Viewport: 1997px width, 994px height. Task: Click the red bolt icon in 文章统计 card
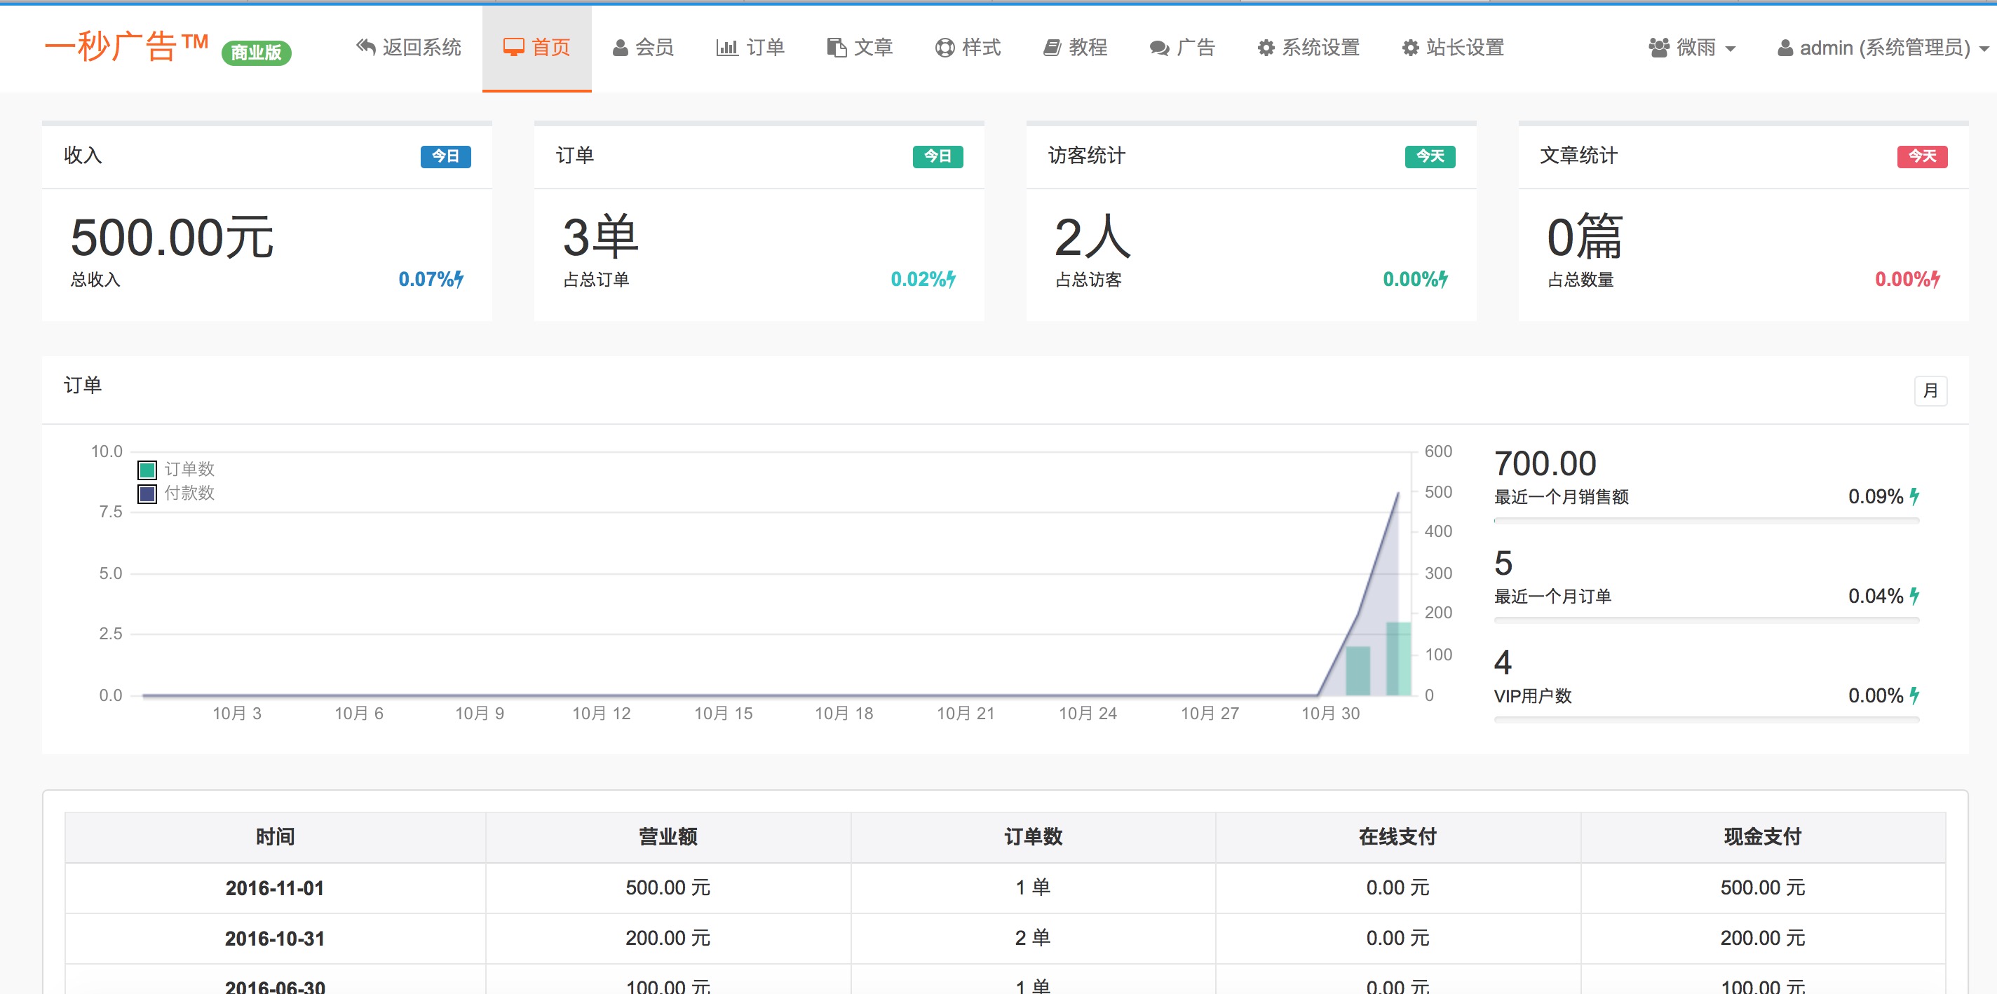click(1936, 279)
